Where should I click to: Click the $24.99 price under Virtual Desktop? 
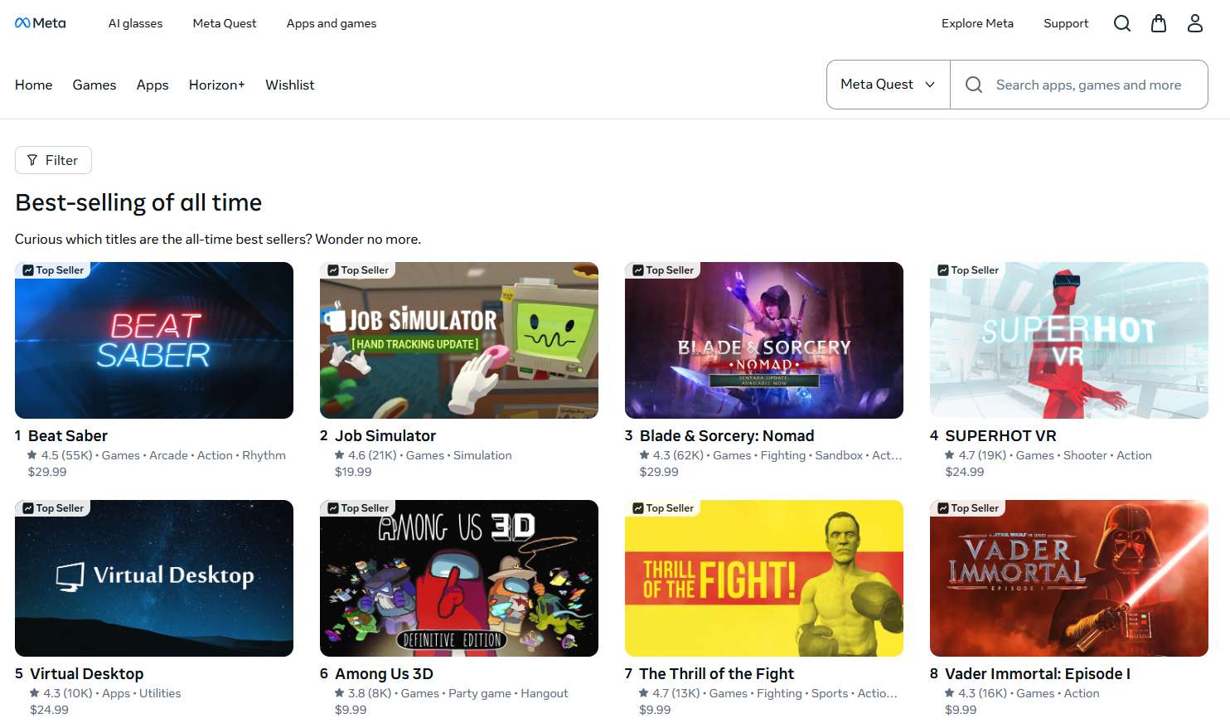(50, 710)
